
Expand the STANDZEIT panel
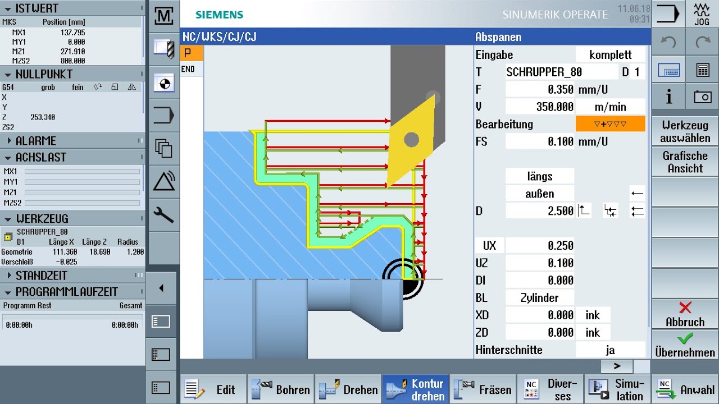pos(8,276)
